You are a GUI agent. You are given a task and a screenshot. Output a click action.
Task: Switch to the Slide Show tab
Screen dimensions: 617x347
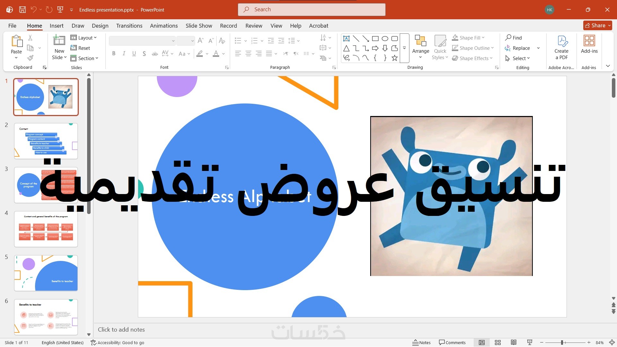point(199,26)
